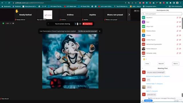Click the green security shield icon
The width and height of the screenshot is (183, 103).
click(3, 23)
